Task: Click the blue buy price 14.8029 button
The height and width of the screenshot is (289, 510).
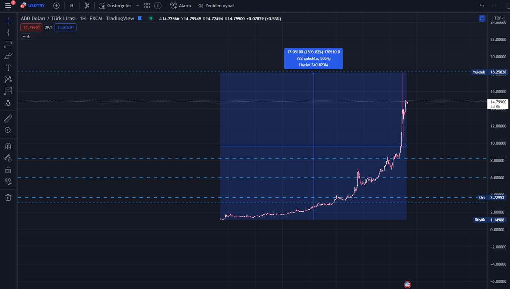Action: [65, 27]
